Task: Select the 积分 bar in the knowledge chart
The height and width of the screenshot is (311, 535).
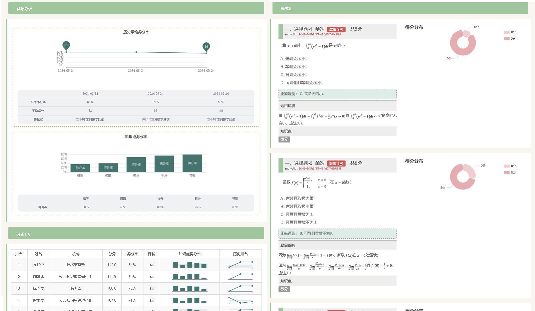Action: pyautogui.click(x=164, y=164)
